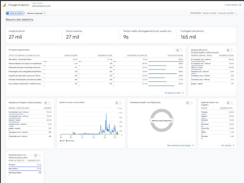244x183 pixels.
Task: Toggle the 'Todos os usuários' segment chip
Action: click(x=15, y=13)
